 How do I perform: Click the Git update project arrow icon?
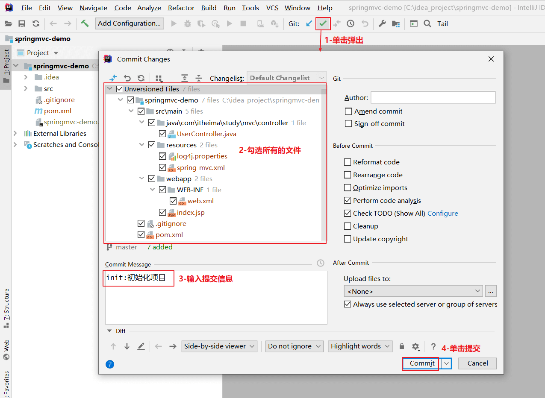coord(309,23)
